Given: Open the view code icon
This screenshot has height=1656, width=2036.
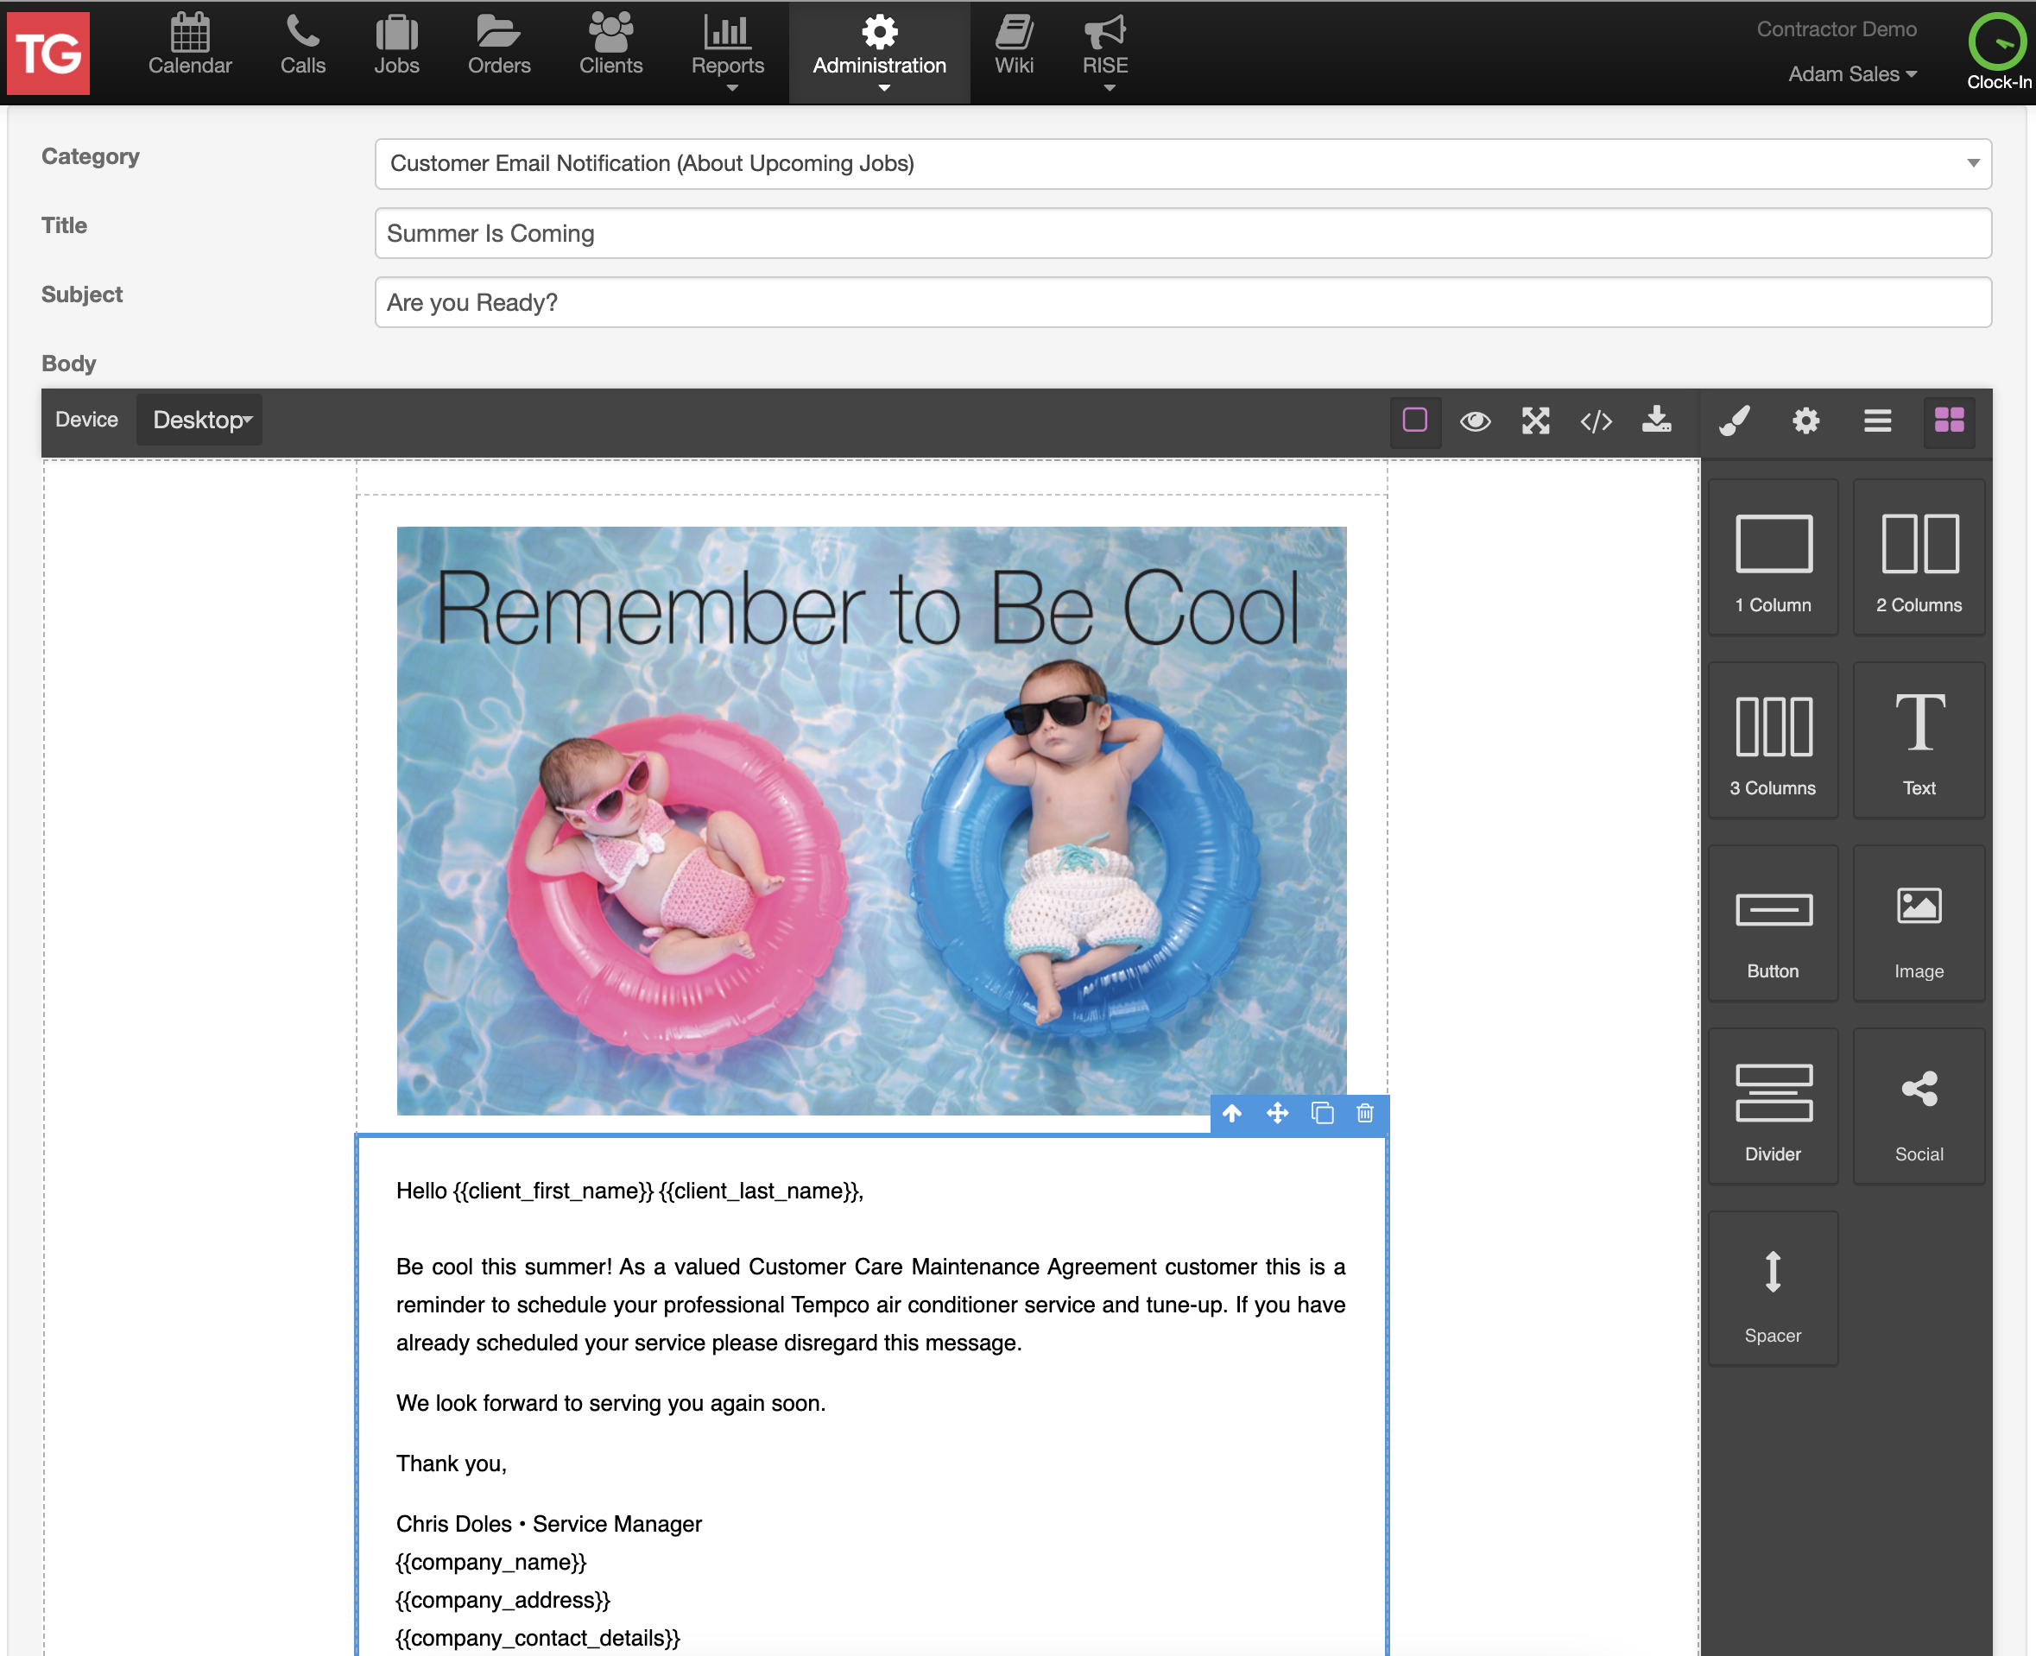Looking at the screenshot, I should pos(1597,420).
